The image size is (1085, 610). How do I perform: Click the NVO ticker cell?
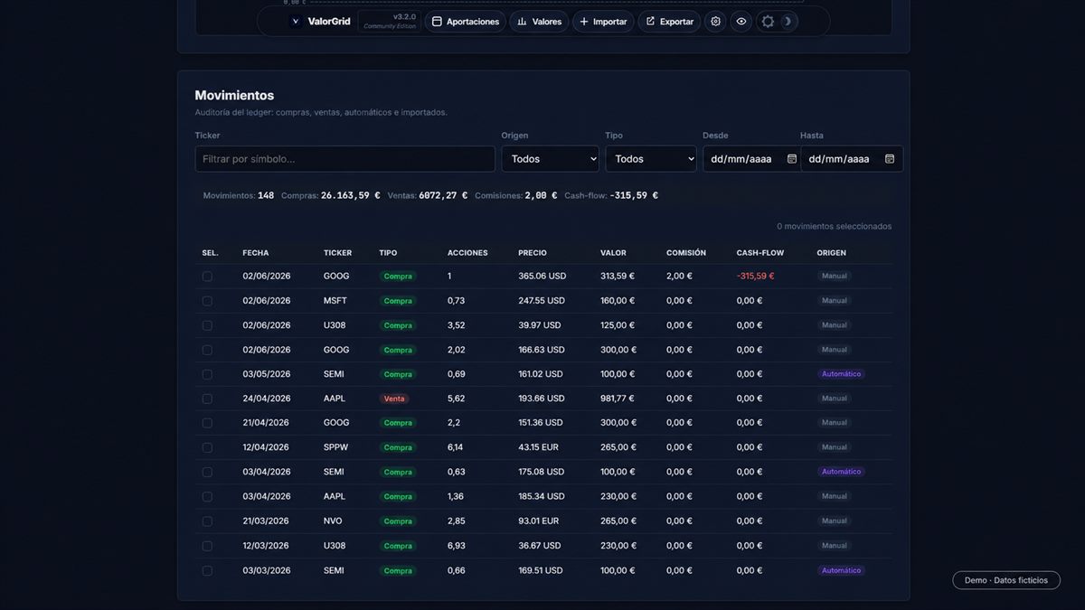pos(333,521)
